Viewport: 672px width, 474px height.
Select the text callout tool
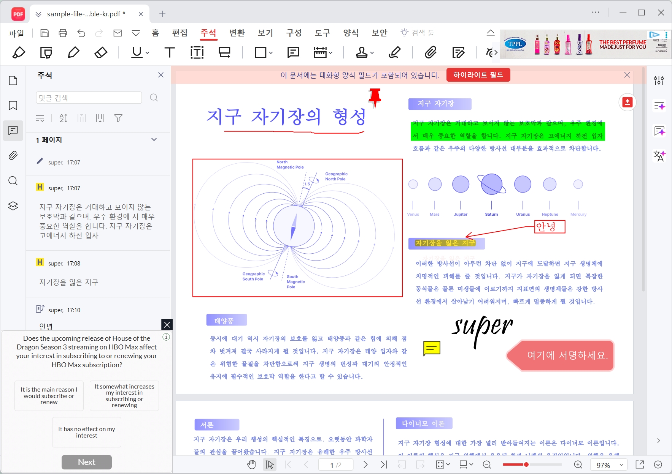click(225, 52)
